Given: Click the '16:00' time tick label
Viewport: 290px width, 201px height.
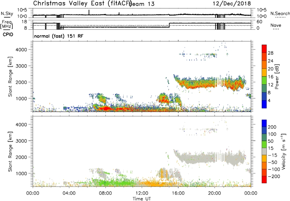Looking at the screenshot, I should 178,193.
